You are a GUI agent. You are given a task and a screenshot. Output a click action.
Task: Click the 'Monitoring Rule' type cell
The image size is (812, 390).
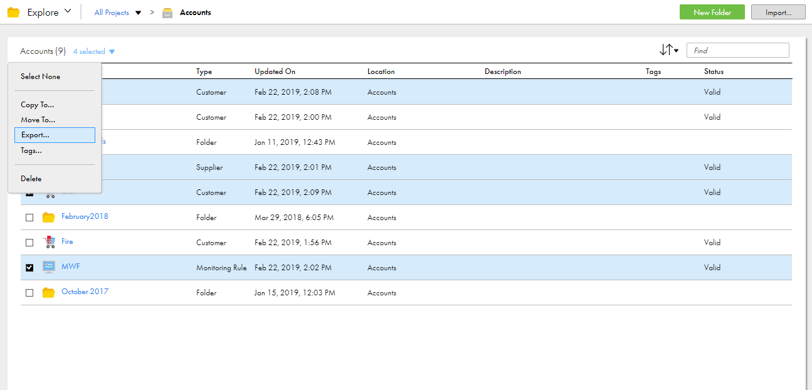pyautogui.click(x=221, y=268)
